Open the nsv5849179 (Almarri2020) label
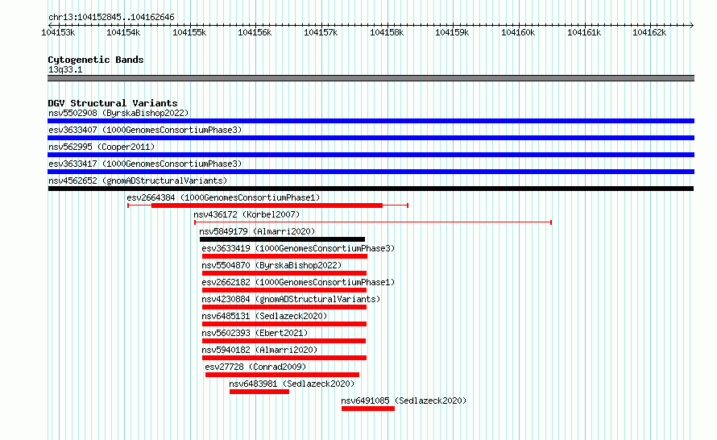 pos(257,231)
